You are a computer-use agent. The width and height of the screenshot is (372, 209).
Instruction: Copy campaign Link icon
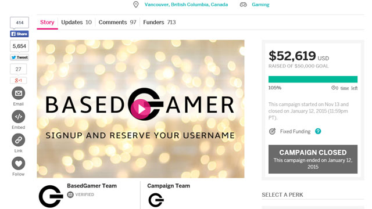pos(18,140)
